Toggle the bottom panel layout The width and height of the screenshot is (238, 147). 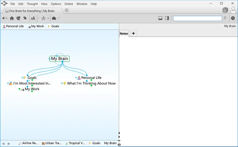[160, 18]
